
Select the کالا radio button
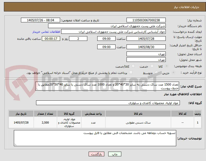(x=167, y=66)
